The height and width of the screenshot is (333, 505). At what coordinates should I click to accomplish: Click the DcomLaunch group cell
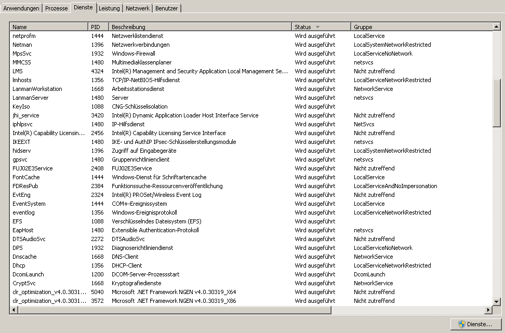click(369, 274)
